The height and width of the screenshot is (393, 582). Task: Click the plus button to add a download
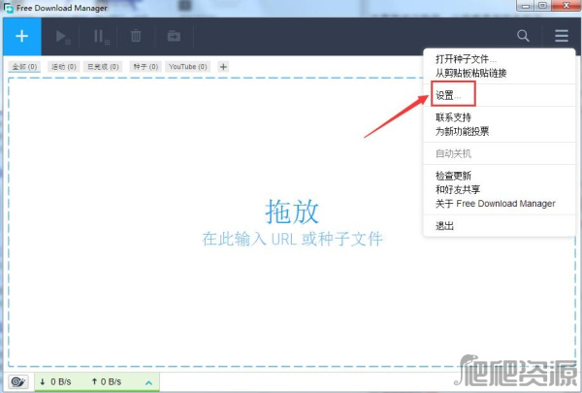[x=22, y=36]
